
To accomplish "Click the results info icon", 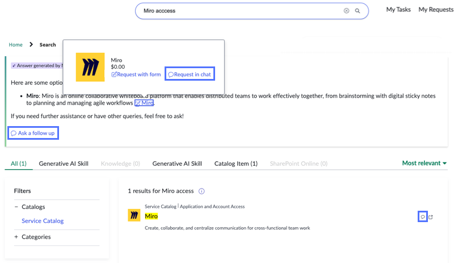I will (x=201, y=191).
